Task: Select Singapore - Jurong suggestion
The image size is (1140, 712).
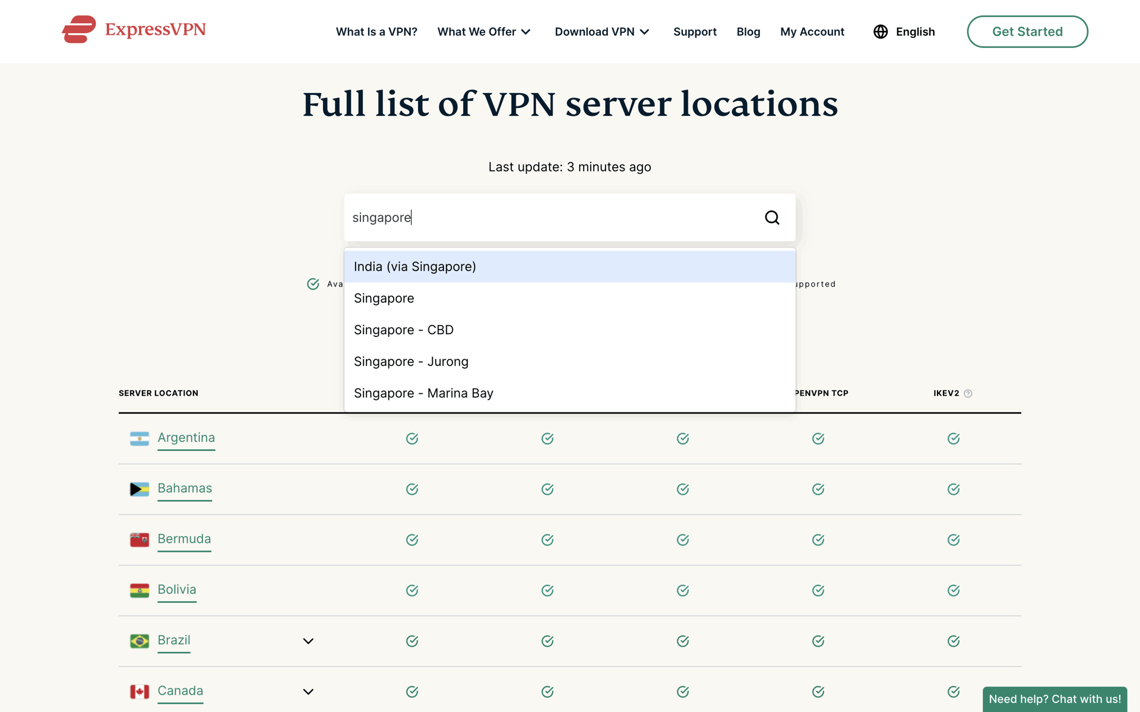Action: (570, 361)
